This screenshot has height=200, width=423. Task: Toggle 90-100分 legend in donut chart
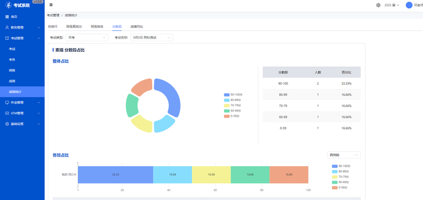point(233,95)
